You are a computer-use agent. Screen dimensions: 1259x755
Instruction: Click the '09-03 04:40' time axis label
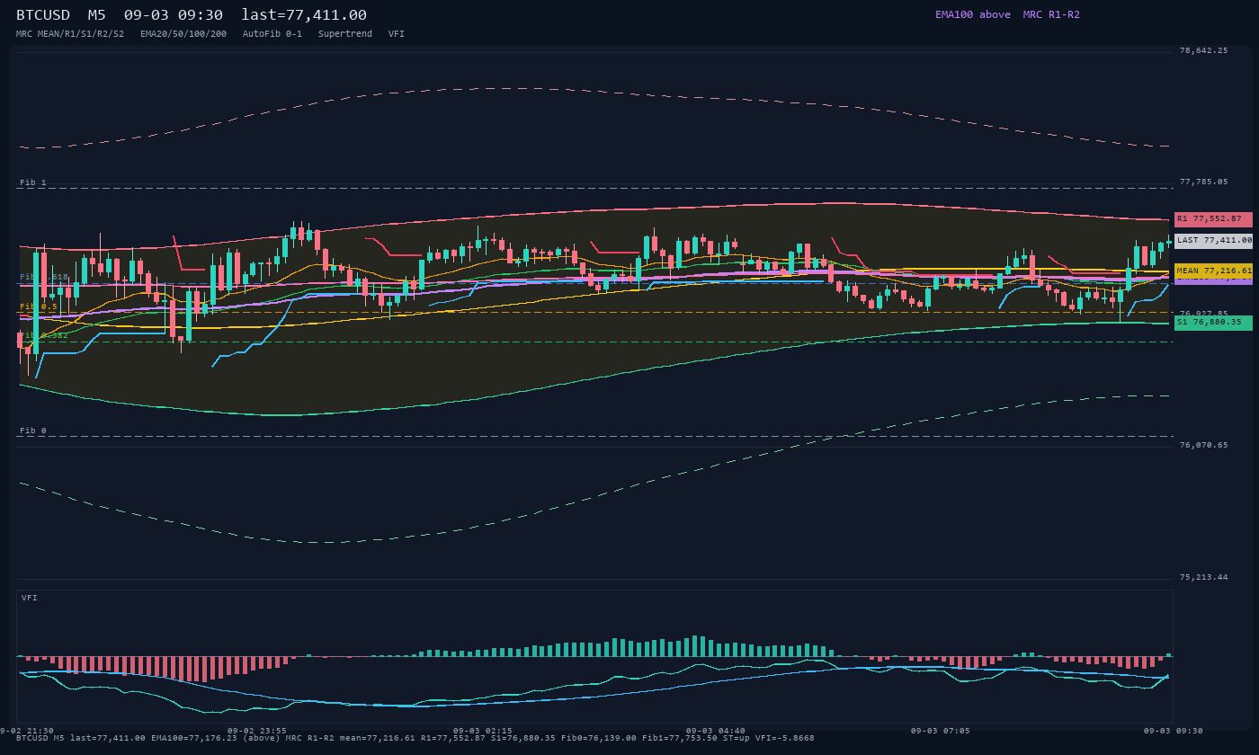click(x=716, y=731)
